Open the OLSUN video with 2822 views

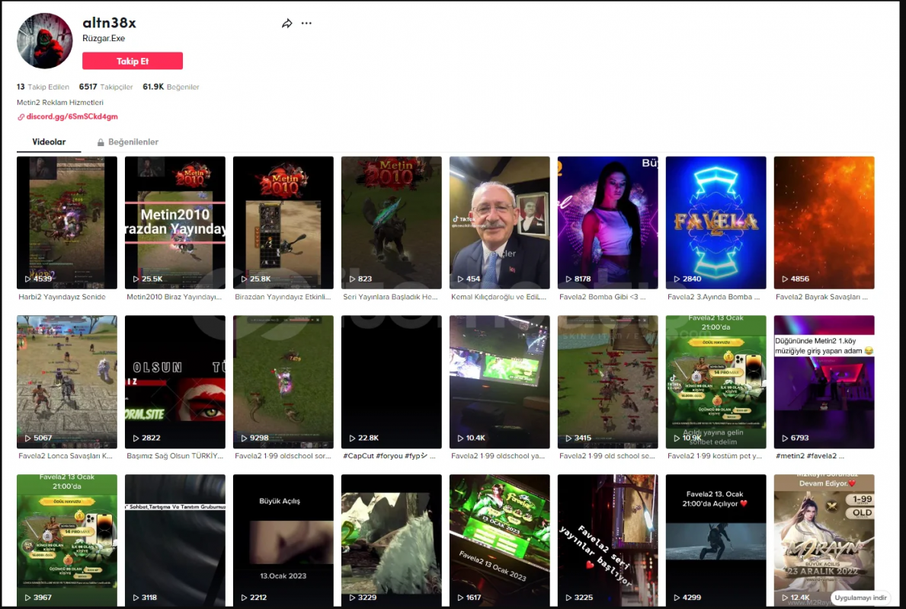coord(175,381)
